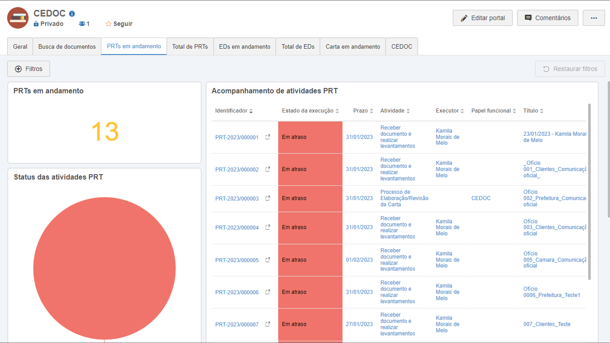Open the Total de EDs tab
This screenshot has height=343, width=610.
click(x=298, y=46)
